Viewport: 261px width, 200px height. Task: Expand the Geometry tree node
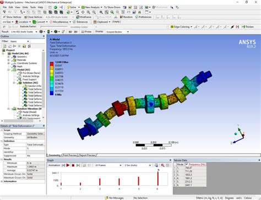click(8, 57)
